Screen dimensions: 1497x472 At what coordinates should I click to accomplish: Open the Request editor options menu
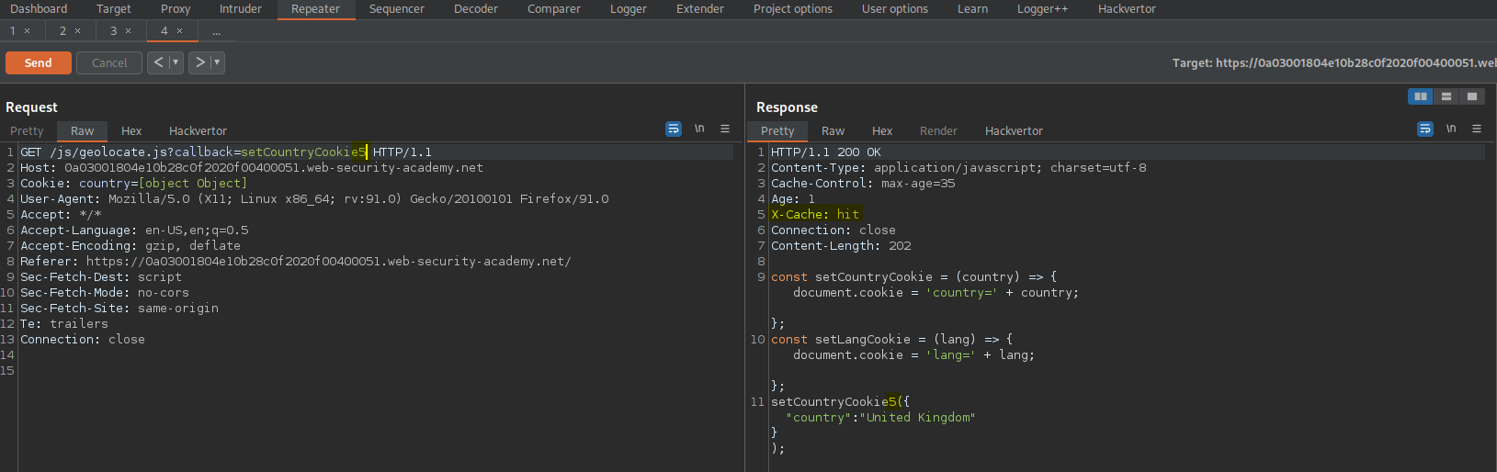[725, 129]
